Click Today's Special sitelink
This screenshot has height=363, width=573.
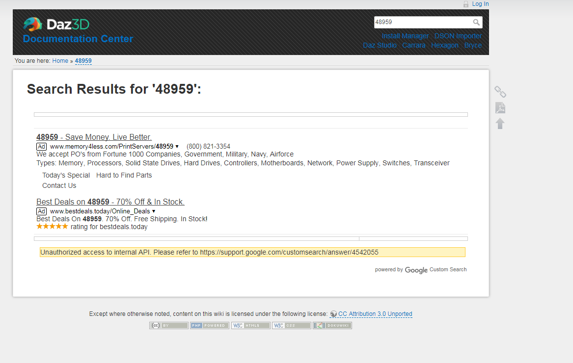(66, 175)
